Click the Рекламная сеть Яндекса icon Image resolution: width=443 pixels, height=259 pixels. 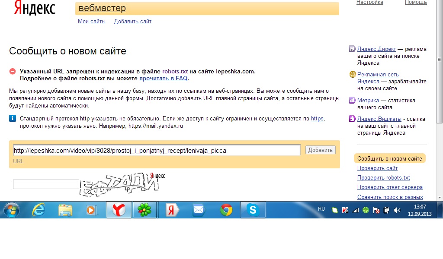click(352, 74)
